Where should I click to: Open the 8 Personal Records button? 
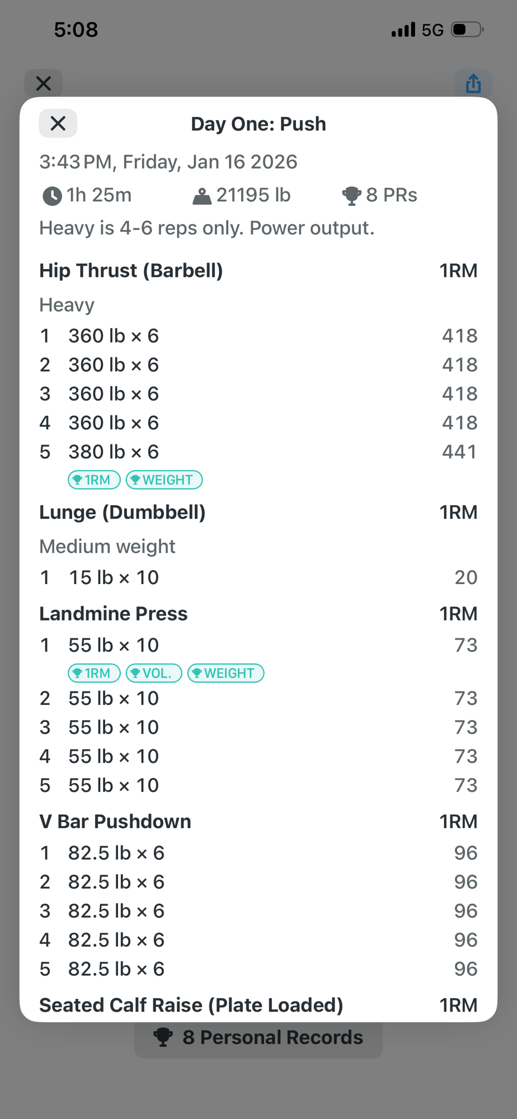pos(258,1037)
